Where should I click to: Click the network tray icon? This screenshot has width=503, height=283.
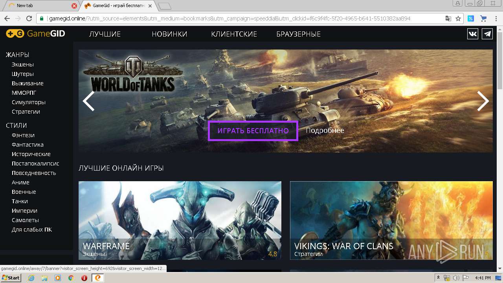click(x=447, y=278)
